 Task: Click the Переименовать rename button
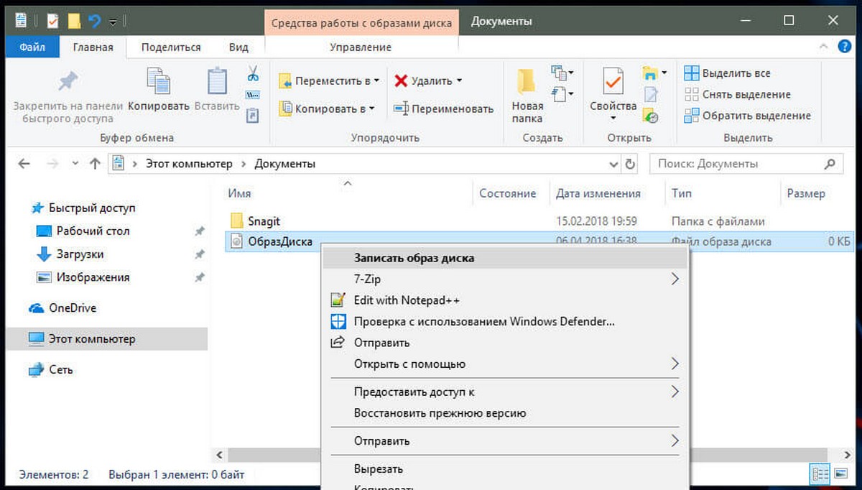tap(443, 109)
